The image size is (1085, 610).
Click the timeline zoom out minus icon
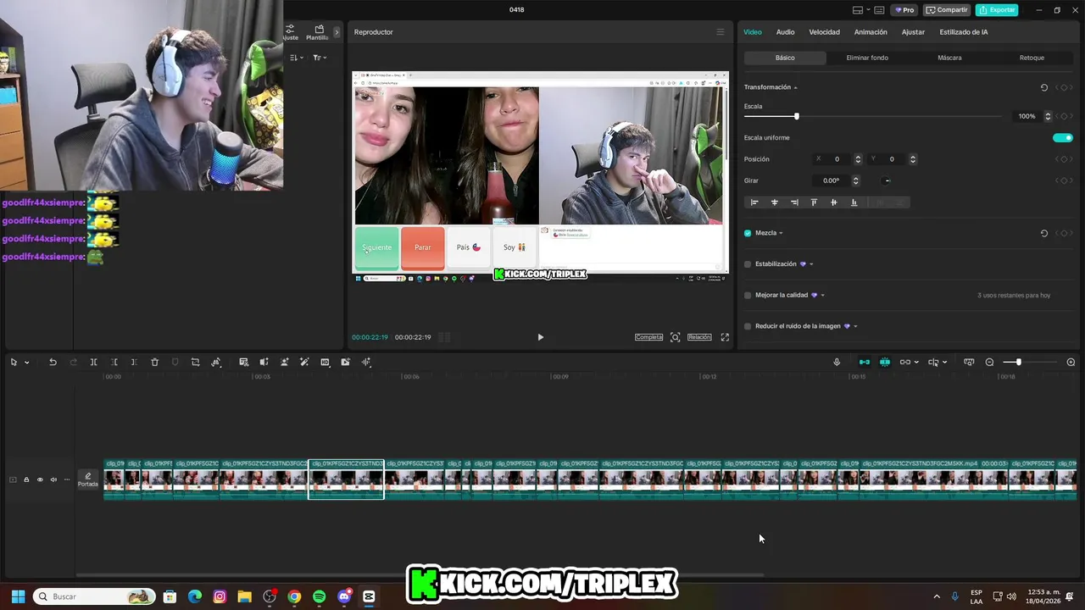[989, 363]
